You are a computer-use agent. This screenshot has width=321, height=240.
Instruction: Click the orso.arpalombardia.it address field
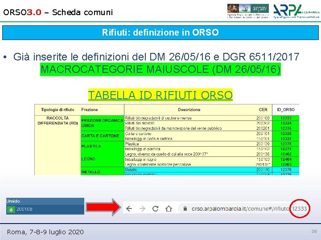click(x=243, y=208)
